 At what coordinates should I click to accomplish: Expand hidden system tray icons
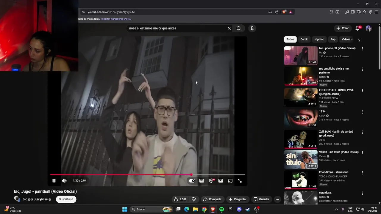(x=337, y=209)
